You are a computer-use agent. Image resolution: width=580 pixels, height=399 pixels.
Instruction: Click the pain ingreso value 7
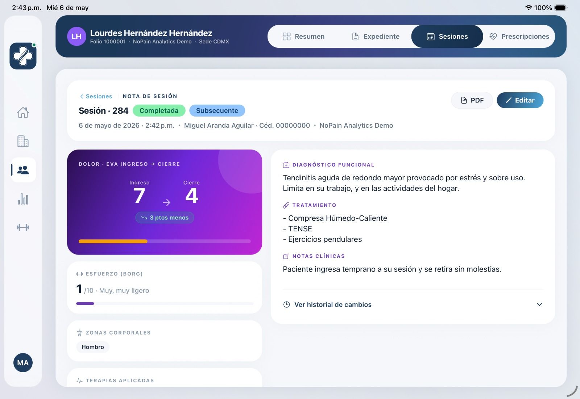pyautogui.click(x=139, y=196)
